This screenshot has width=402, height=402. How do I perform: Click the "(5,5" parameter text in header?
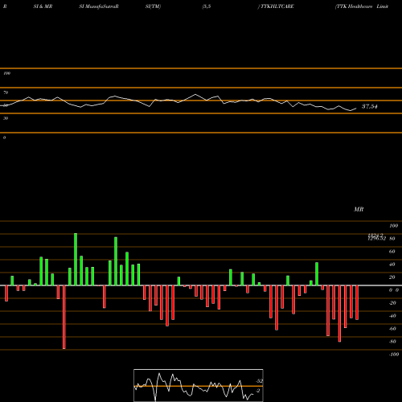[207, 6]
